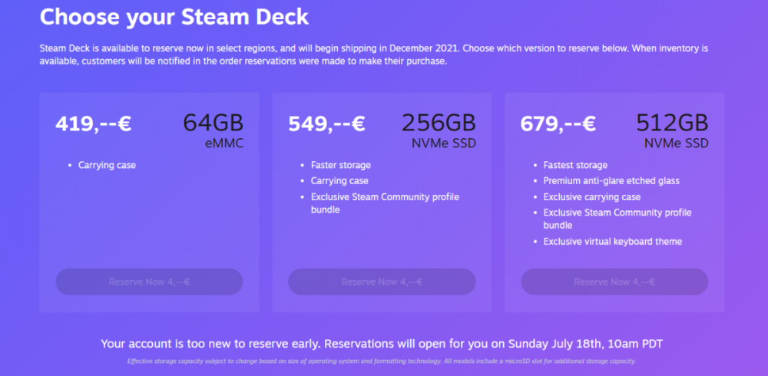Click Carrying case in the 256GB card
The height and width of the screenshot is (376, 768).
click(339, 180)
